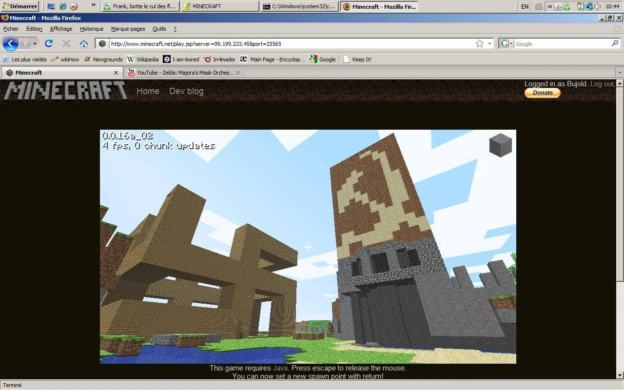
Task: Show desktop from the quick launch bar
Action: (x=51, y=6)
